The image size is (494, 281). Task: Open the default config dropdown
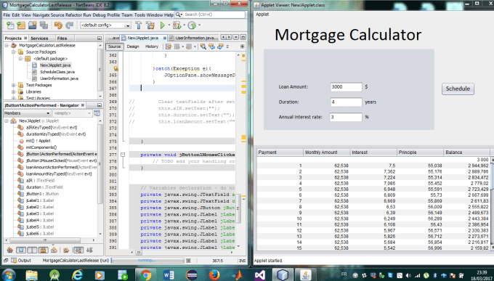click(x=106, y=25)
